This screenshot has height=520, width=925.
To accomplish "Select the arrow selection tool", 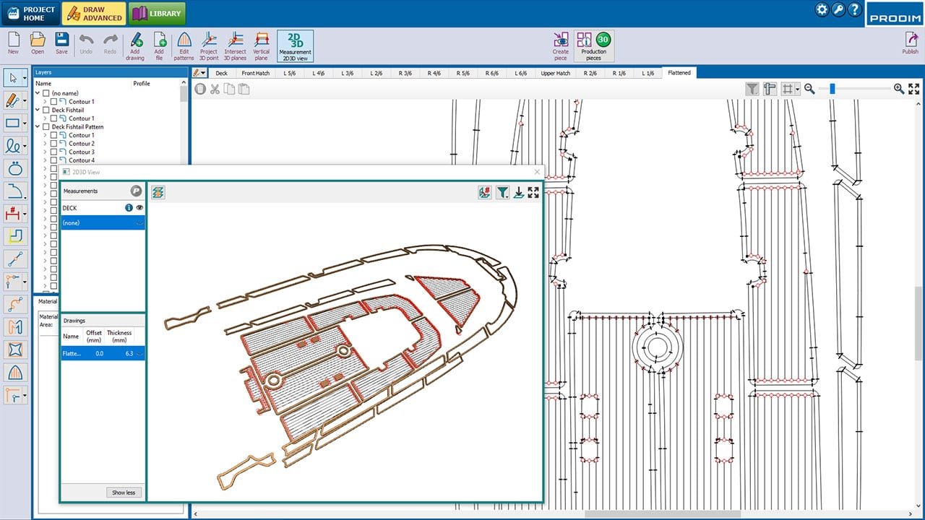I will 12,77.
